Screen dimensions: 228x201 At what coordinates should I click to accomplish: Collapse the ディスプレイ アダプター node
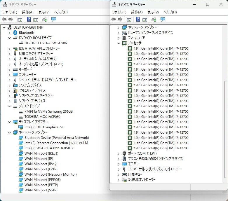[x=9, y=122]
